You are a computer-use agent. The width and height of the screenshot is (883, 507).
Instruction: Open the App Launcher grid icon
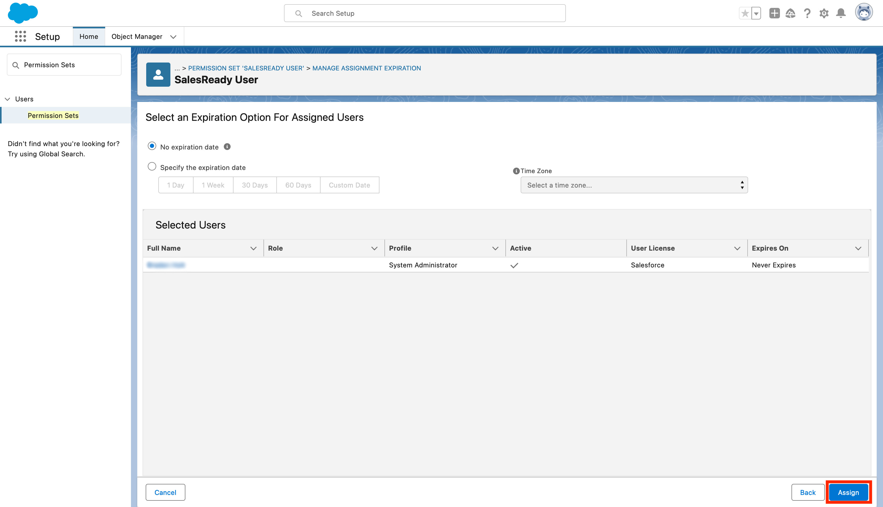(20, 36)
